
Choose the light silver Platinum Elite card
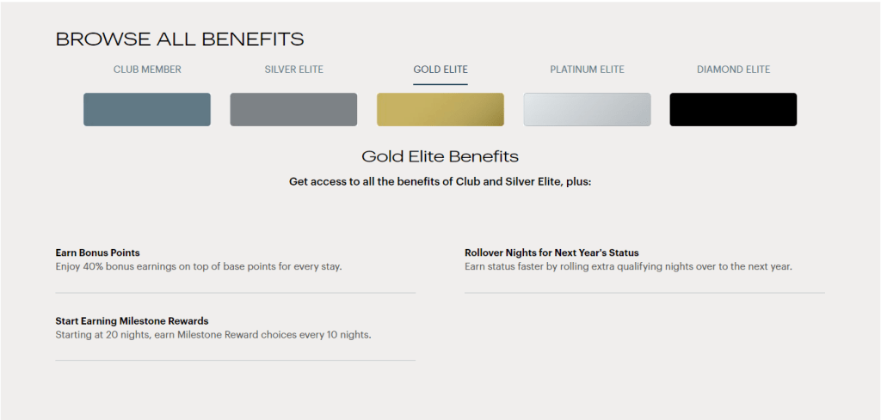pyautogui.click(x=587, y=110)
